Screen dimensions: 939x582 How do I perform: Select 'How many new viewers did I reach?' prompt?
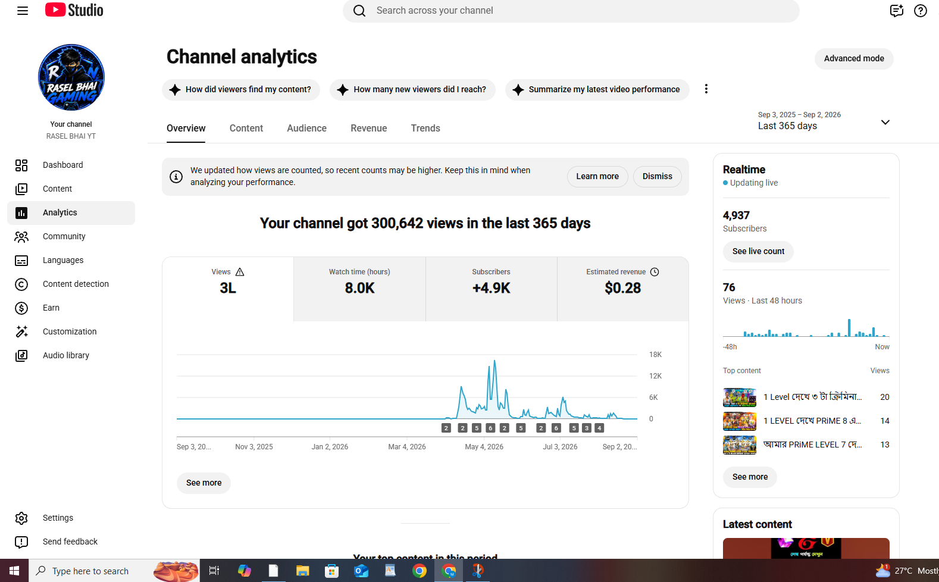click(x=412, y=89)
